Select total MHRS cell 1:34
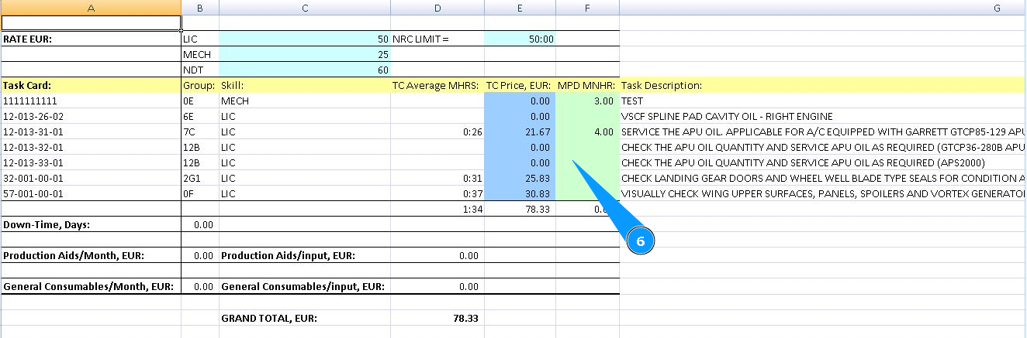The image size is (1027, 338). click(437, 209)
